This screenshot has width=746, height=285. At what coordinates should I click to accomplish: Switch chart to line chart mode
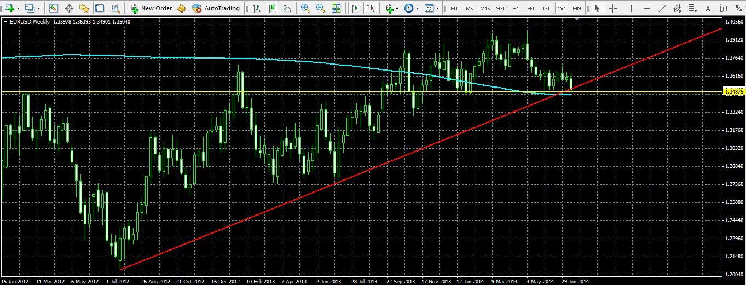(287, 8)
